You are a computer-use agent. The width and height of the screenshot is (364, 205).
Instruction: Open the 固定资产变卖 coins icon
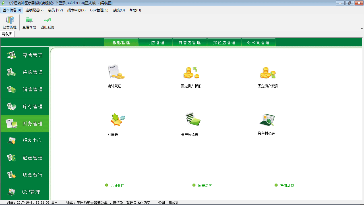268,73
